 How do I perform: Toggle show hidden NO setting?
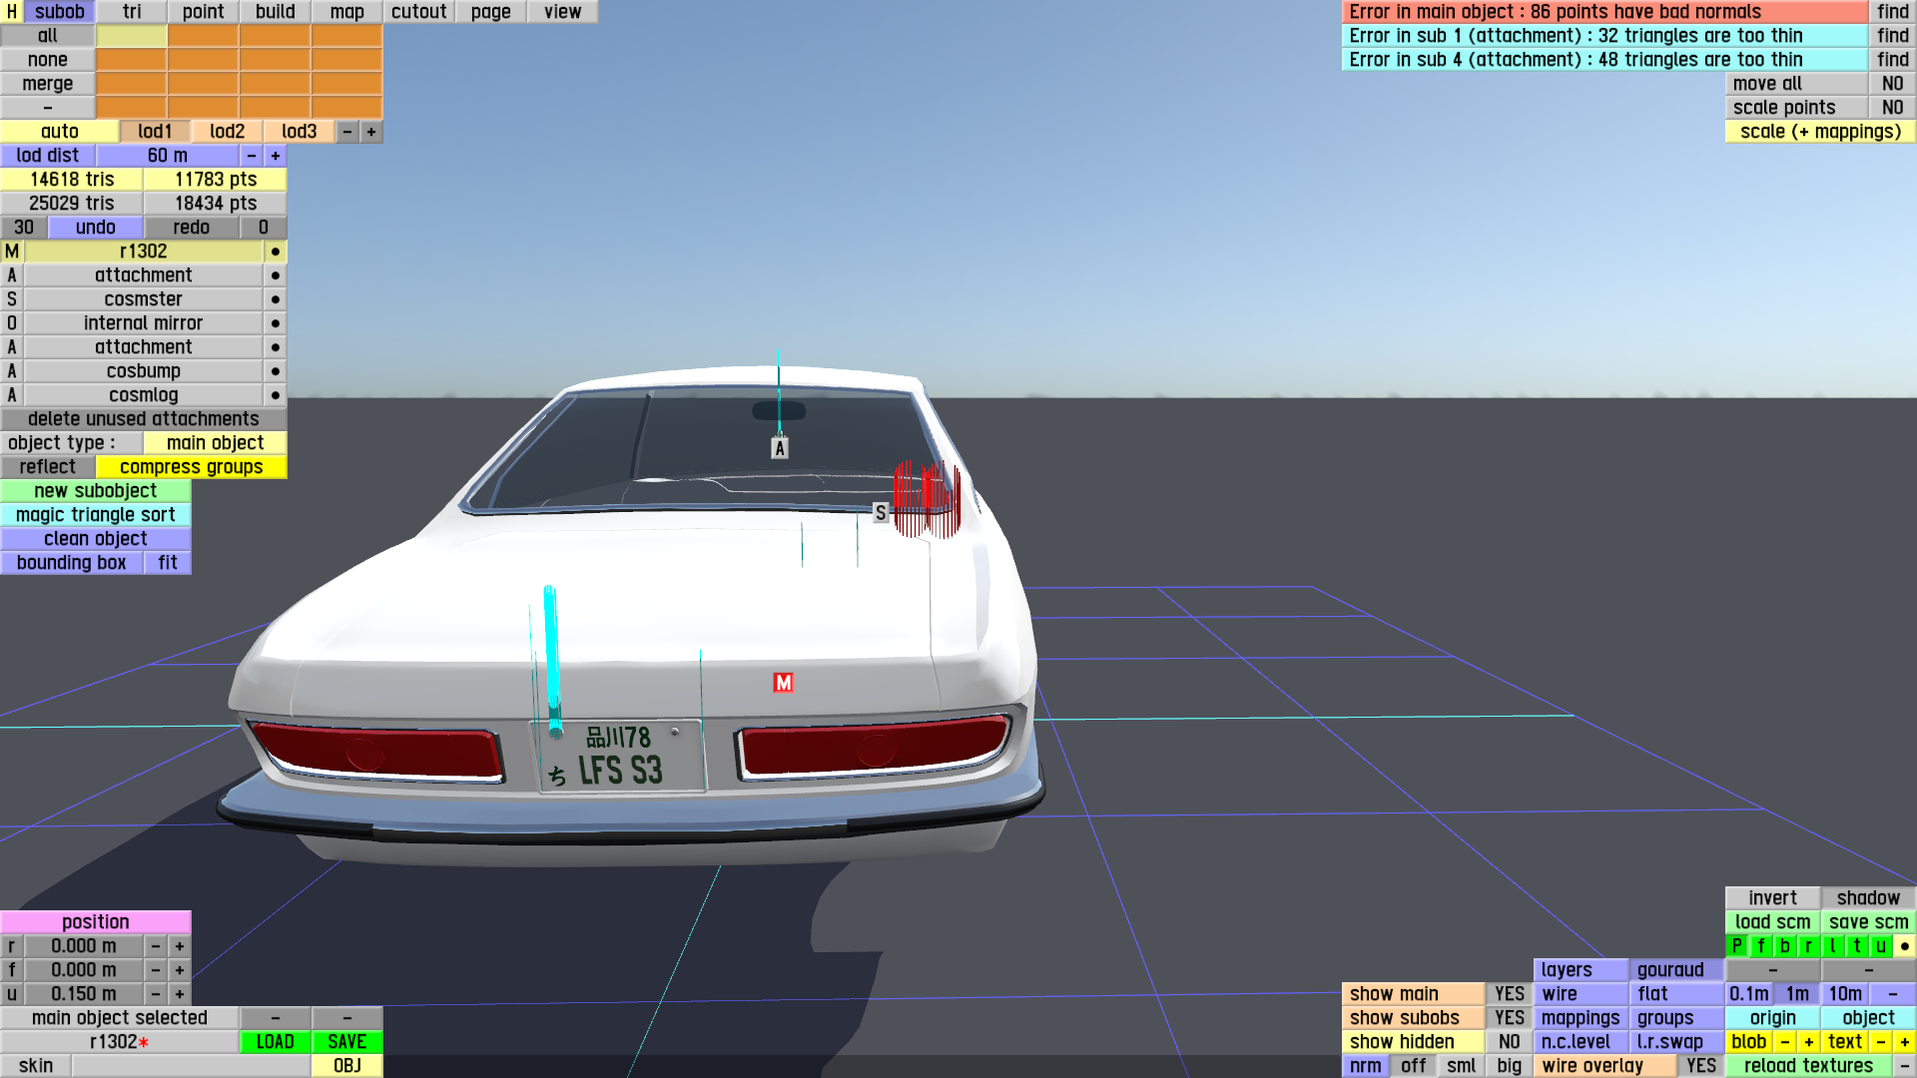1509,1042
